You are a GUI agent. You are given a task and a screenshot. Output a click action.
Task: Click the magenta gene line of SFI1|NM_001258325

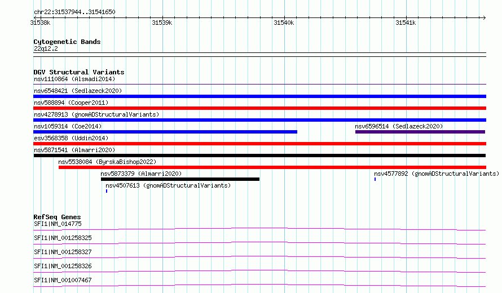pyautogui.click(x=259, y=243)
